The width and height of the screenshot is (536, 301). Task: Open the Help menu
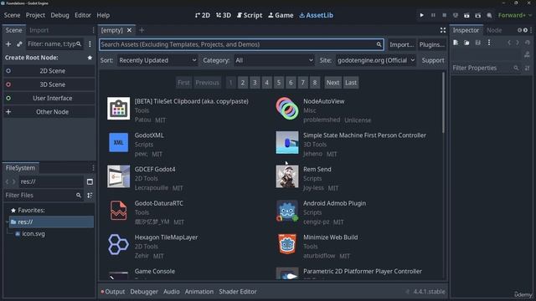[103, 15]
